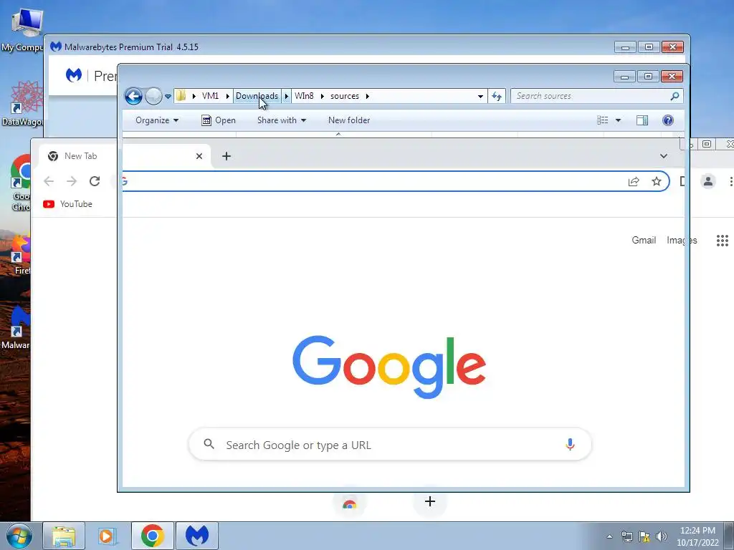The height and width of the screenshot is (550, 734).
Task: Click the Google search box
Action: click(390, 444)
